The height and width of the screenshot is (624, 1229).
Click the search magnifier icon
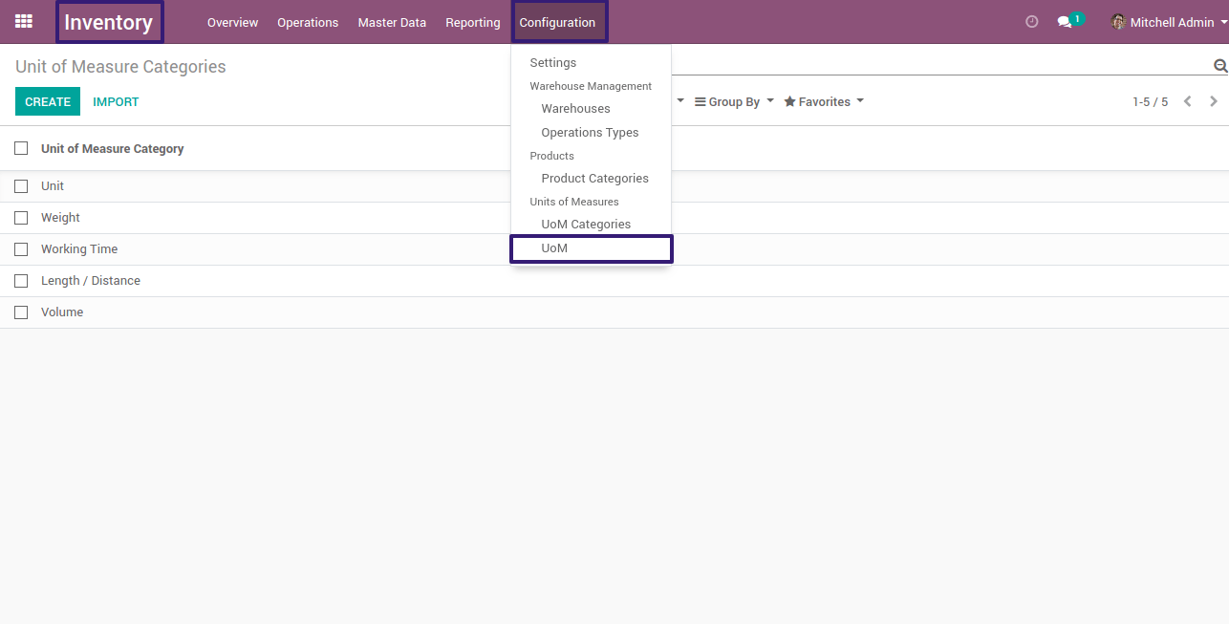tap(1219, 65)
